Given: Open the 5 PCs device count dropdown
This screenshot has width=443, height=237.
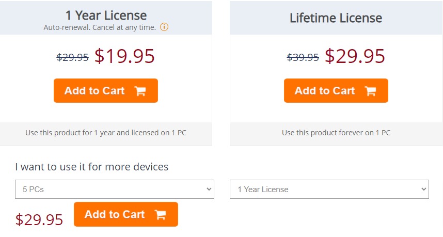Looking at the screenshot, I should point(115,189).
